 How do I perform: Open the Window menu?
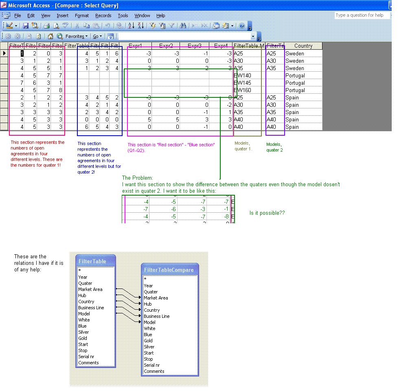point(143,15)
